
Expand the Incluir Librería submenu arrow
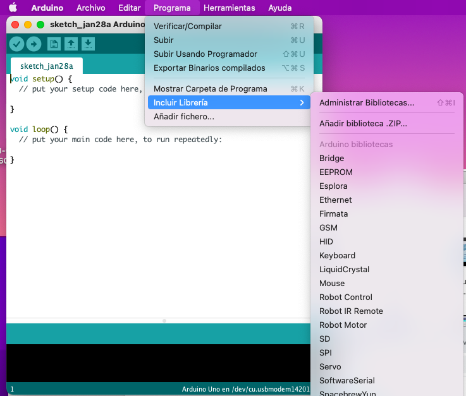[x=302, y=103]
